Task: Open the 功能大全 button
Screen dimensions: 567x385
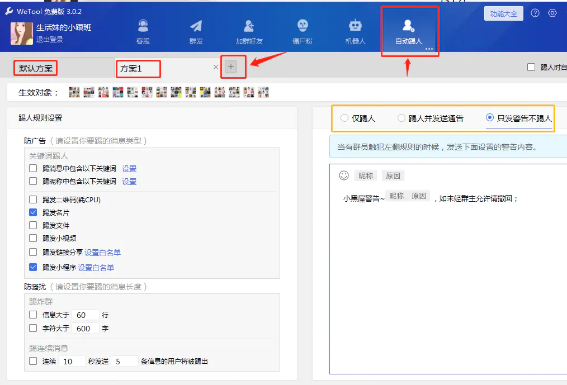Action: pos(503,14)
